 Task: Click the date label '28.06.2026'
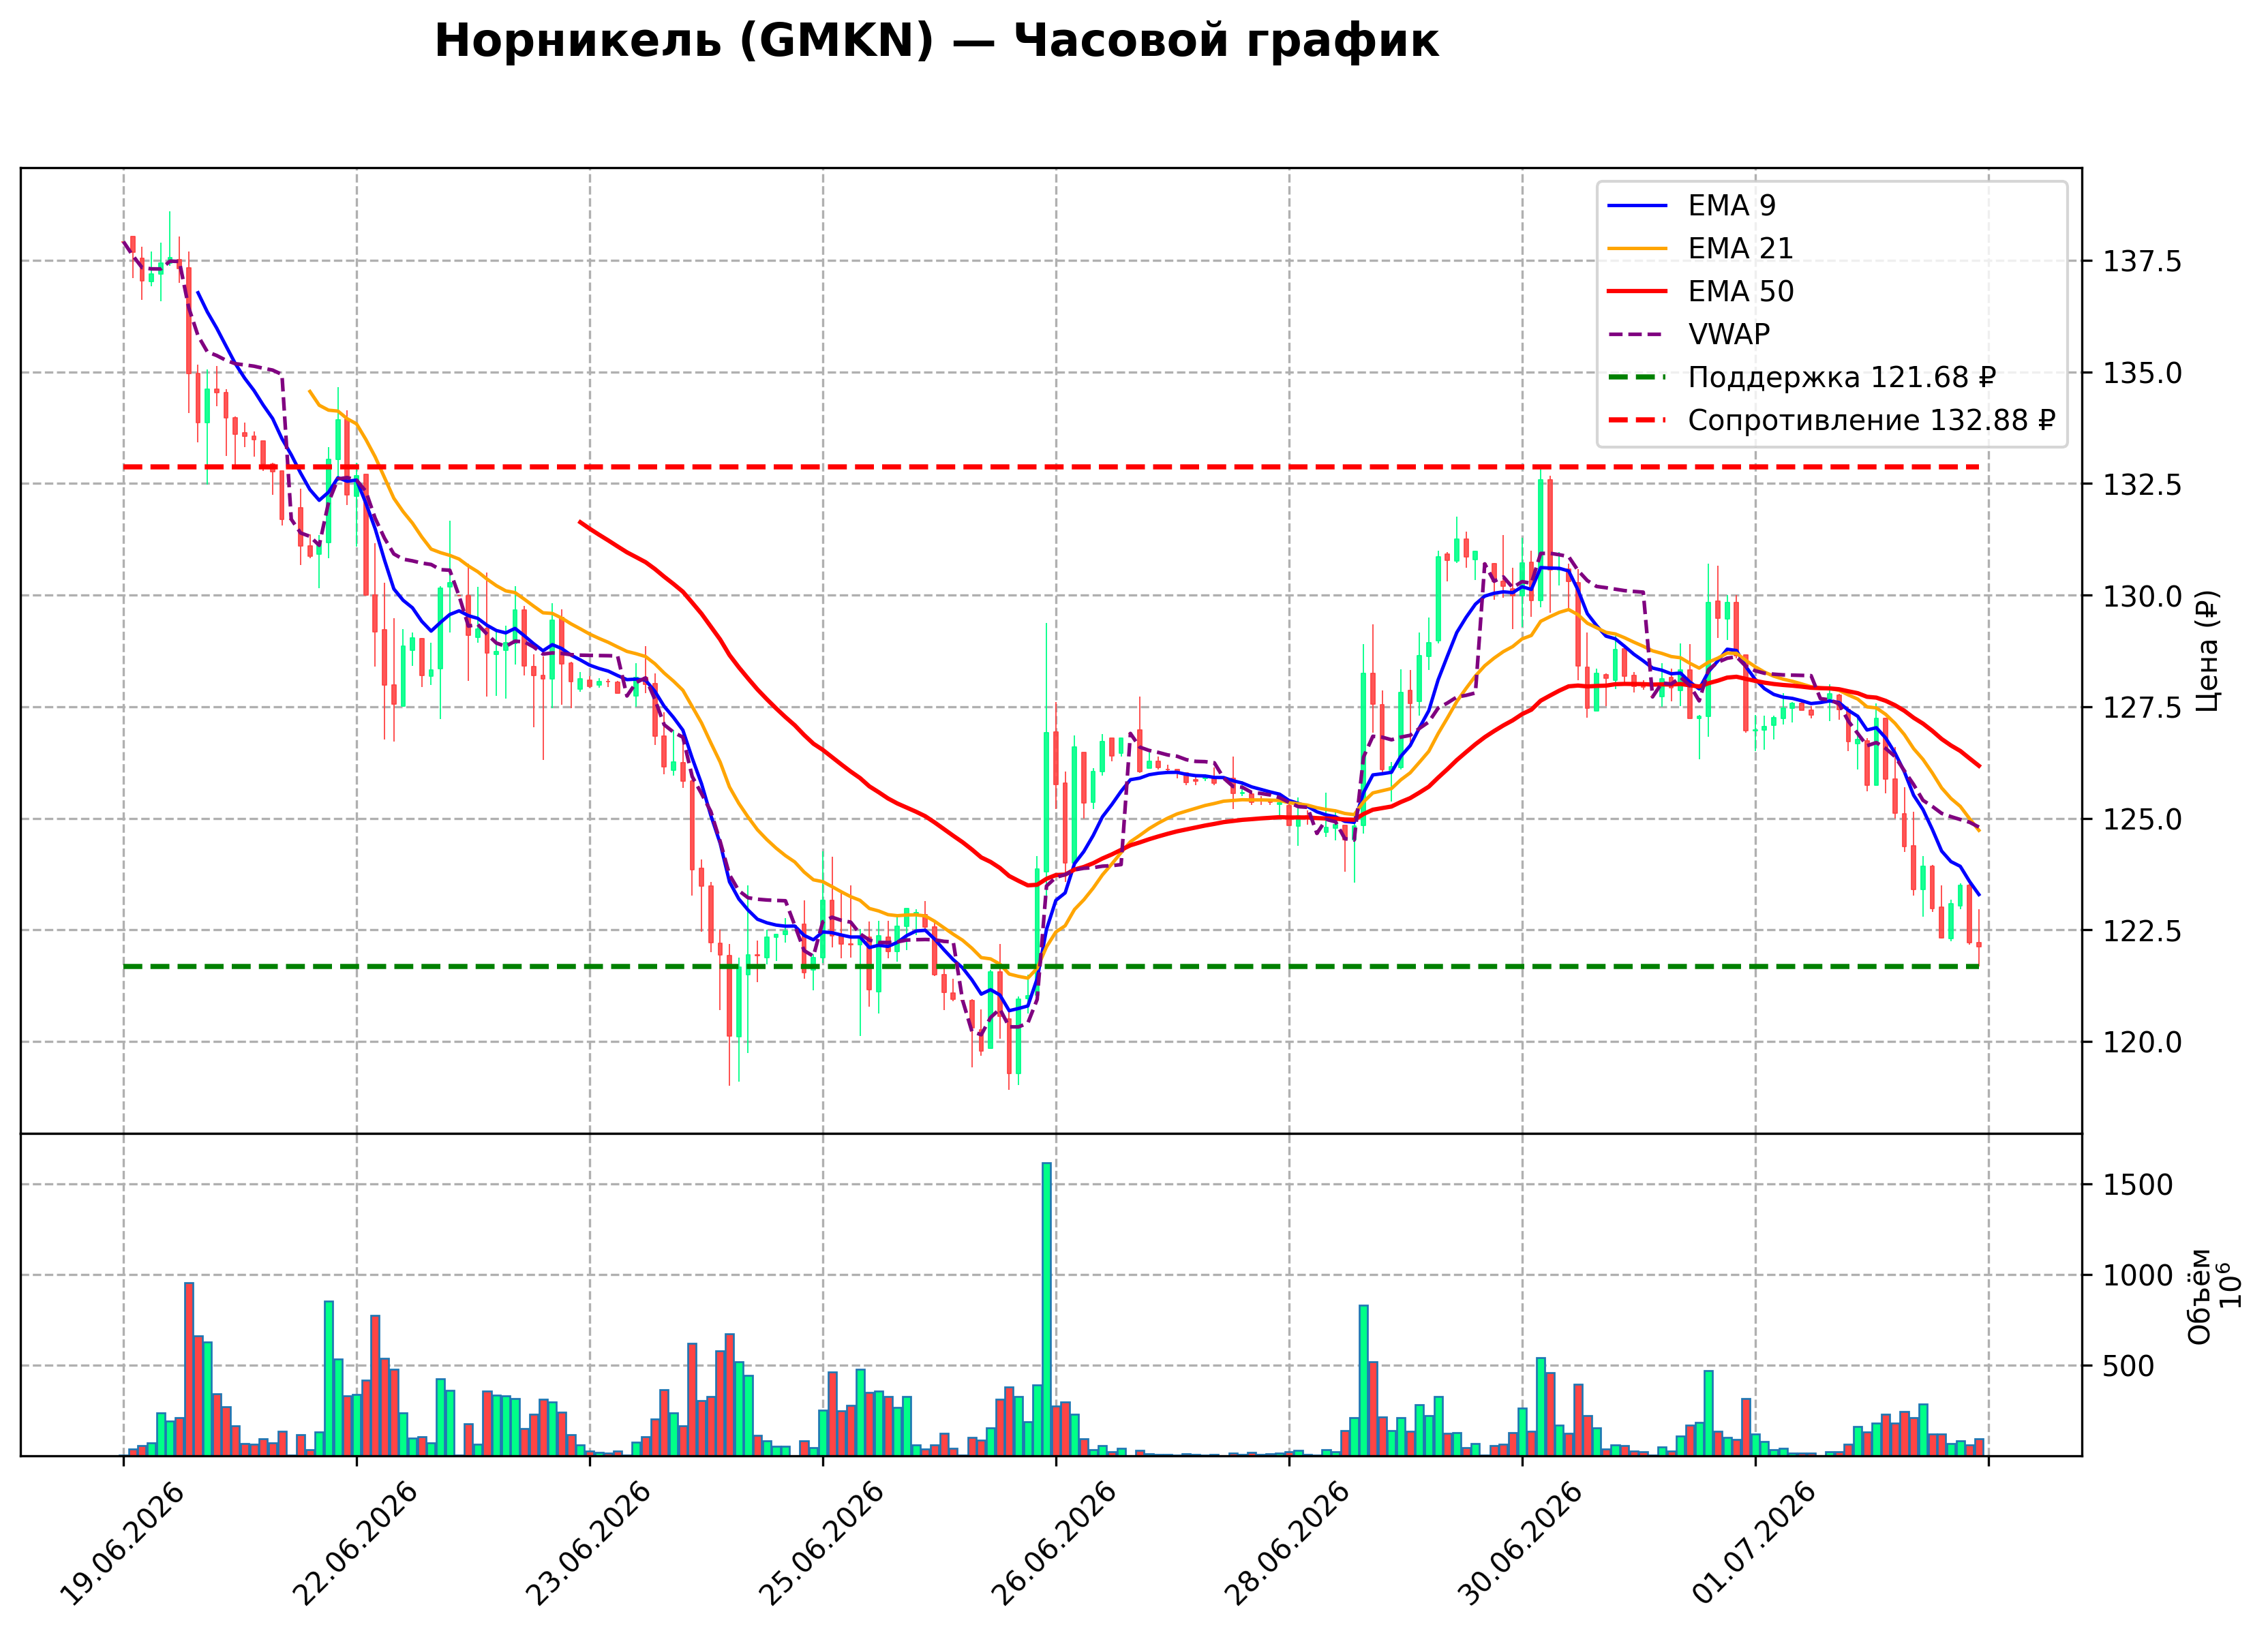(1287, 1544)
